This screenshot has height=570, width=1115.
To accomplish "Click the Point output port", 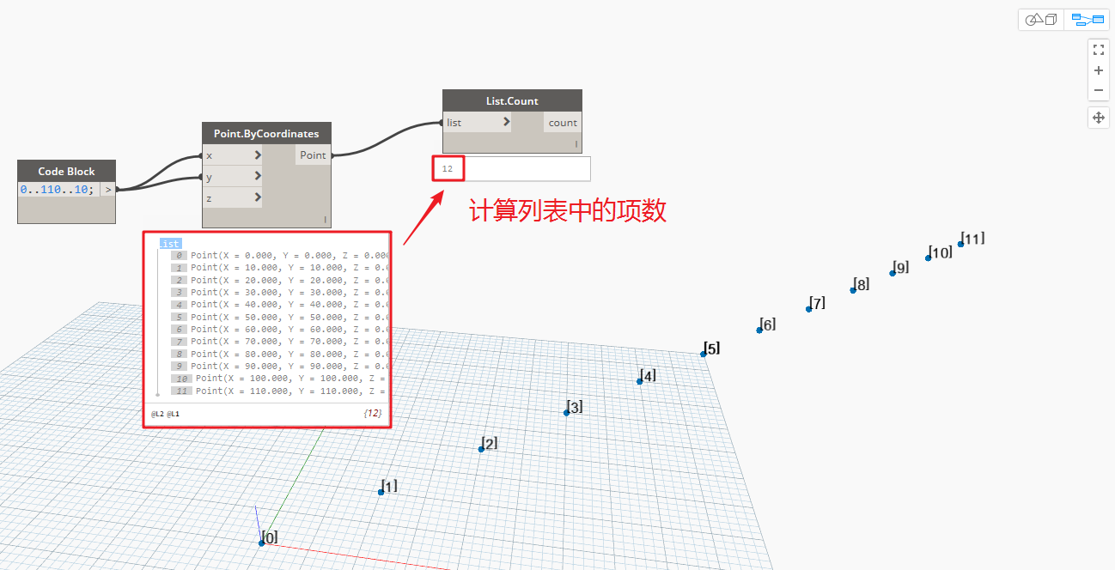I will 313,155.
